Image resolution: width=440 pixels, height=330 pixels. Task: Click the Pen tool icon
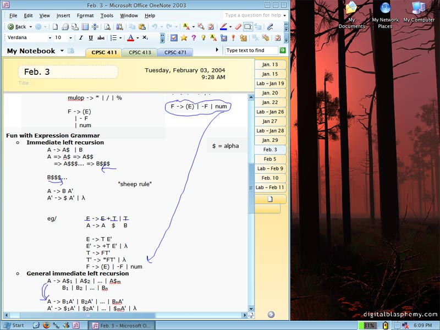click(223, 26)
